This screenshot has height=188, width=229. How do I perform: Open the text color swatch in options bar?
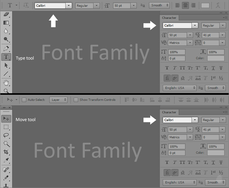(205, 5)
